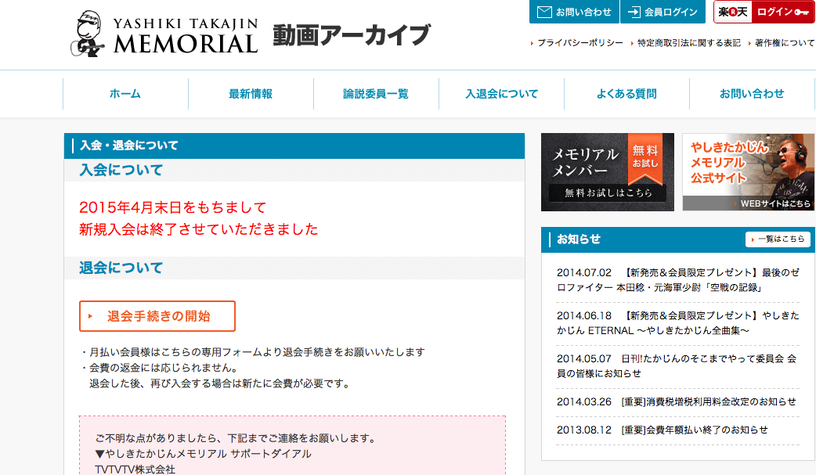
Task: Click メモリアルメンバー 無料お試し banner
Action: 608,172
